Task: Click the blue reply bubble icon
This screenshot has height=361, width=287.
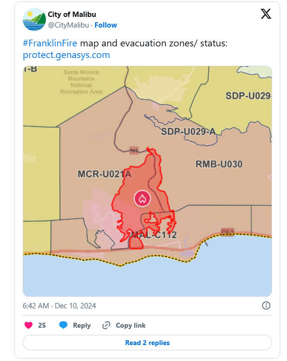Action: (63, 325)
